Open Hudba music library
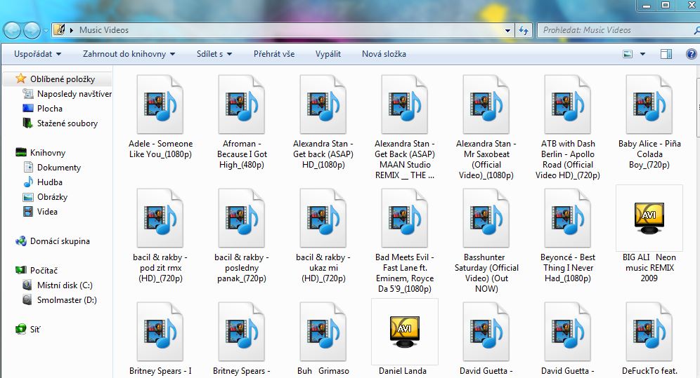Image resolution: width=700 pixels, height=378 pixels. coord(43,182)
